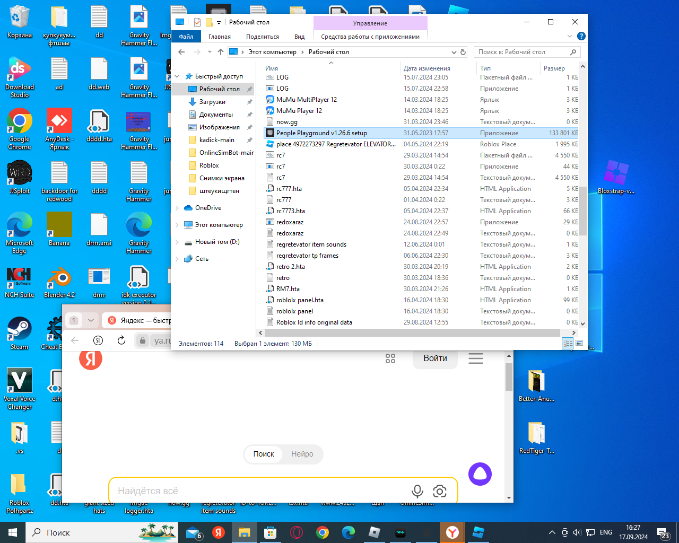Collapse Быстрый доступ tree node

(x=178, y=76)
